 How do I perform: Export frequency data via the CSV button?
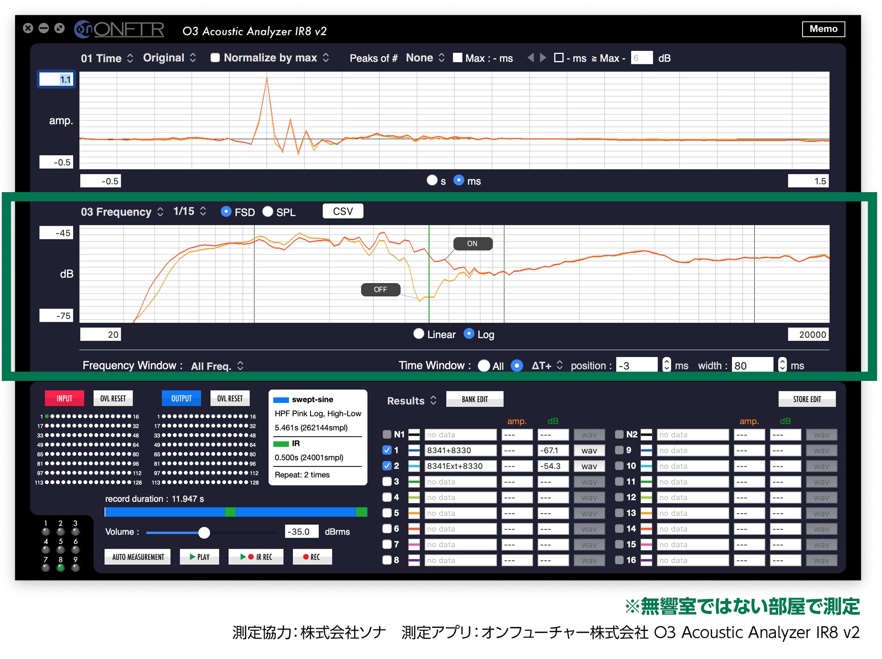[x=343, y=211]
